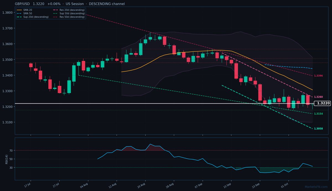Screen dimensions: 332x191
Task: Select the 27 Jul date label
Action: pyautogui.click(x=56, y=185)
